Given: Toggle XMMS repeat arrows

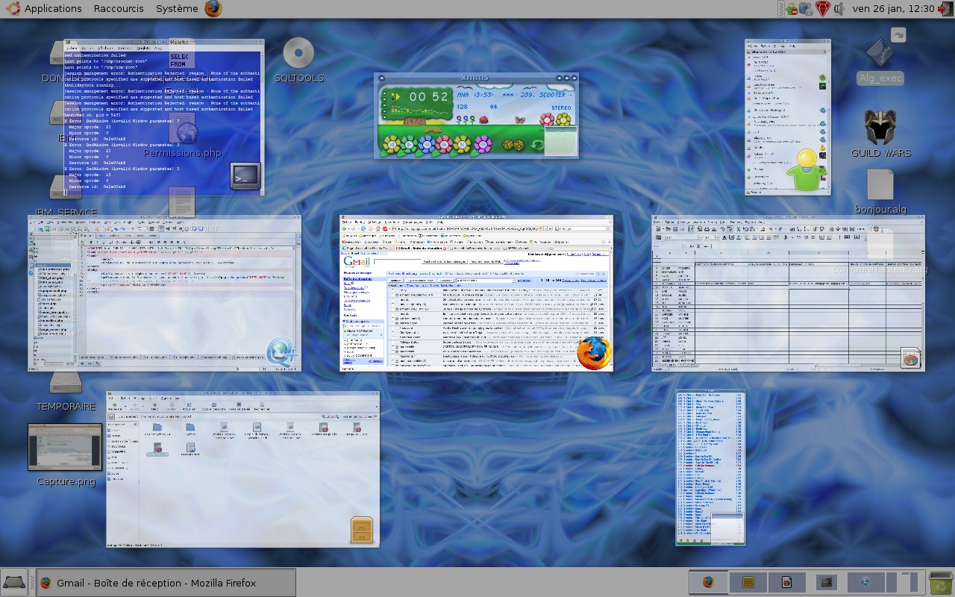Looking at the screenshot, I should pos(536,145).
